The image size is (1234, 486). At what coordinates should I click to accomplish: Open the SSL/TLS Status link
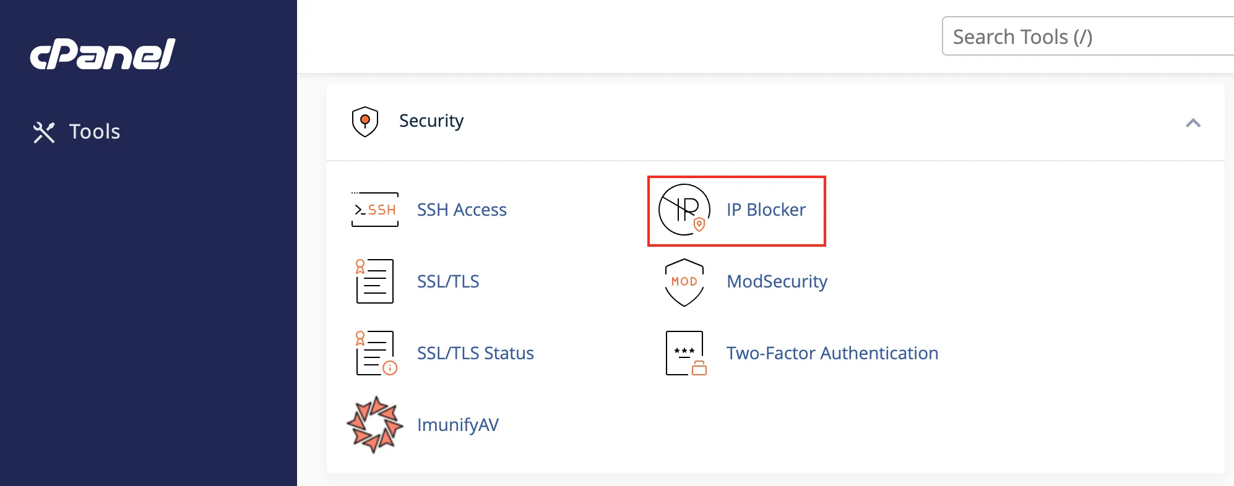point(475,353)
